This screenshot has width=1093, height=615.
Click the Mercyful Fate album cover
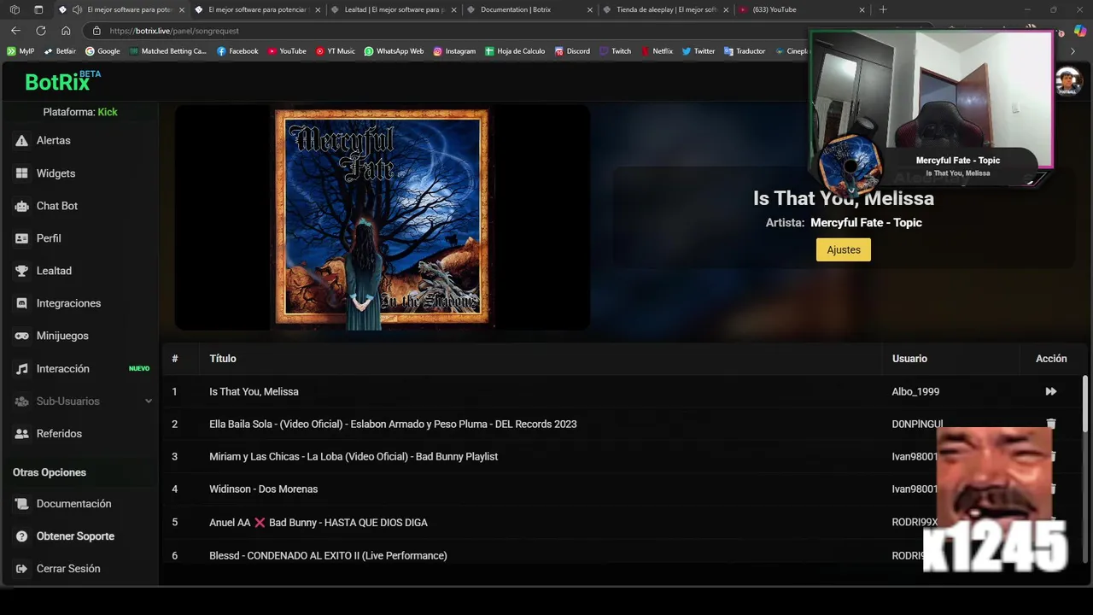382,217
